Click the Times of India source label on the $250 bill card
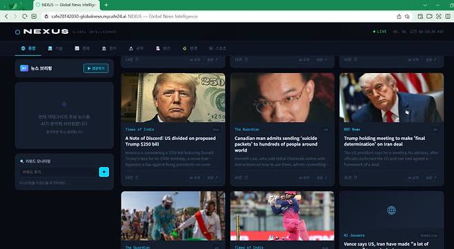Image resolution: width=454 pixels, height=249 pixels. (x=139, y=130)
